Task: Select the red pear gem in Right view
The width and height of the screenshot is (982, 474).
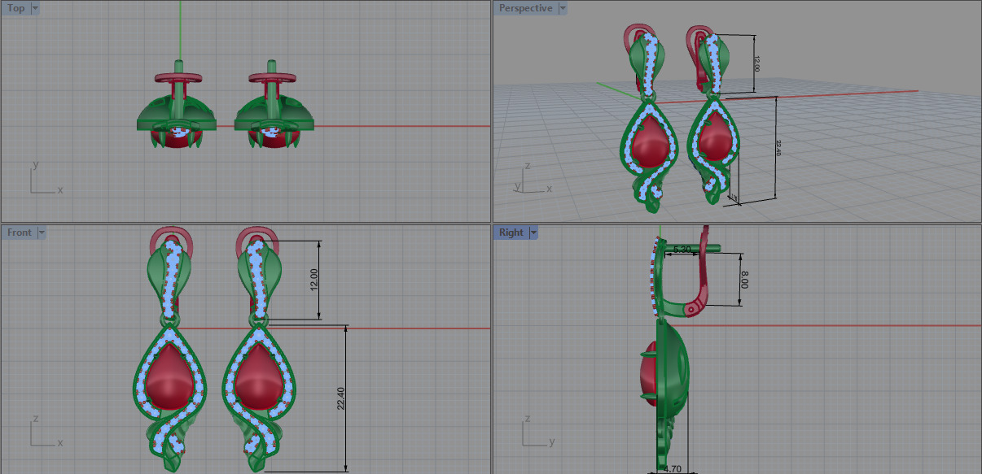Action: pyautogui.click(x=650, y=373)
